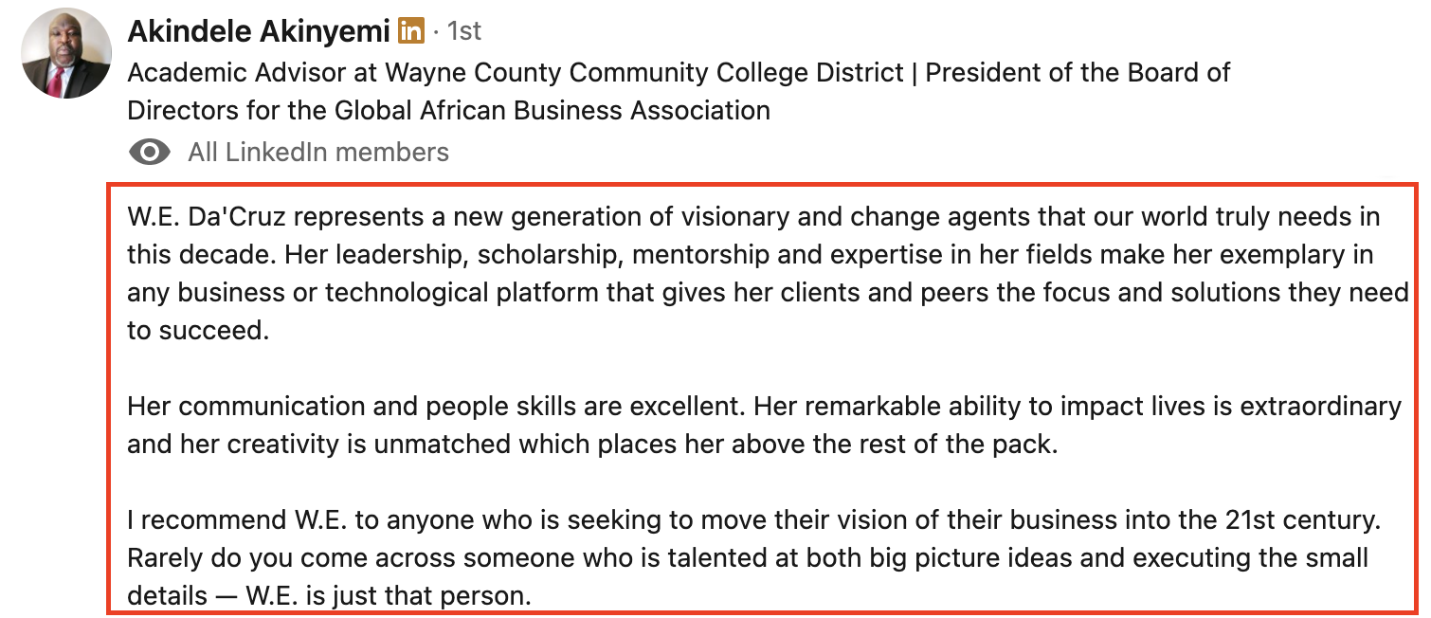The image size is (1431, 618).
Task: Open Akindele Akinyemi's profile photo
Action: coord(66,54)
